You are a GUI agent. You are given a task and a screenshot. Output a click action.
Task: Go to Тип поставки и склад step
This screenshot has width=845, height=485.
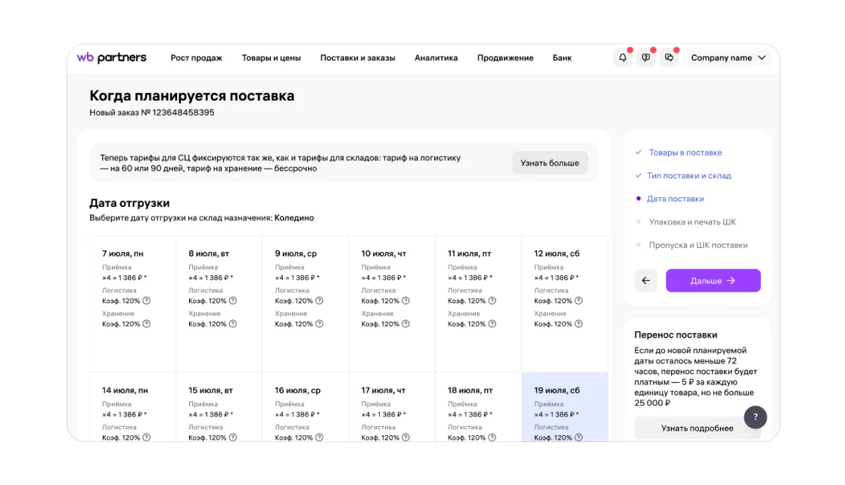click(x=688, y=176)
